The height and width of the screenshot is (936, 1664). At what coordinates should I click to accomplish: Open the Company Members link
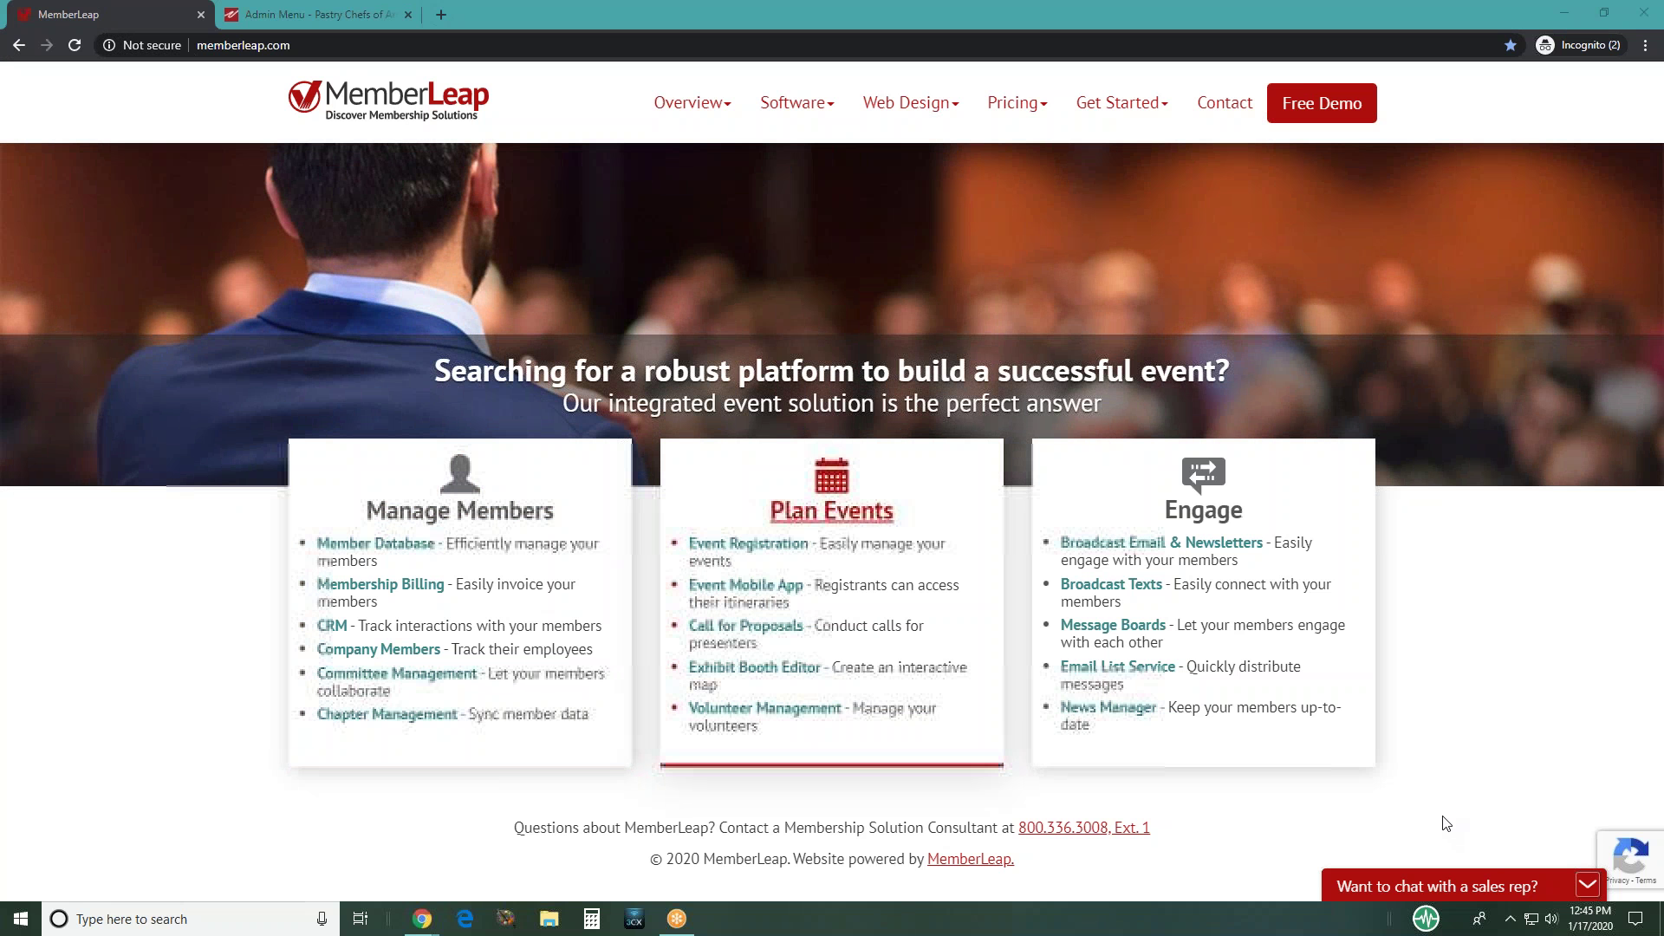[379, 649]
